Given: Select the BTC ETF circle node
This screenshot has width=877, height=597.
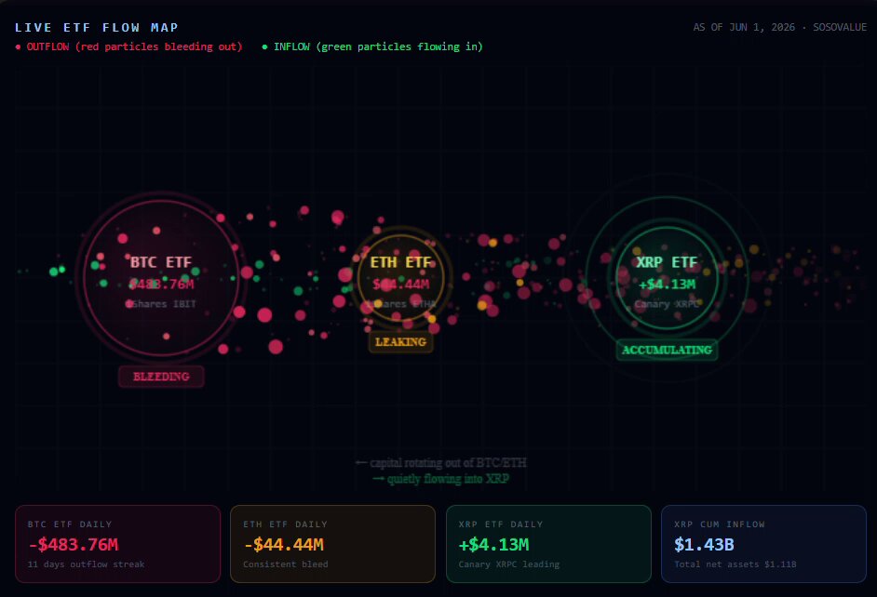Looking at the screenshot, I should (161, 278).
